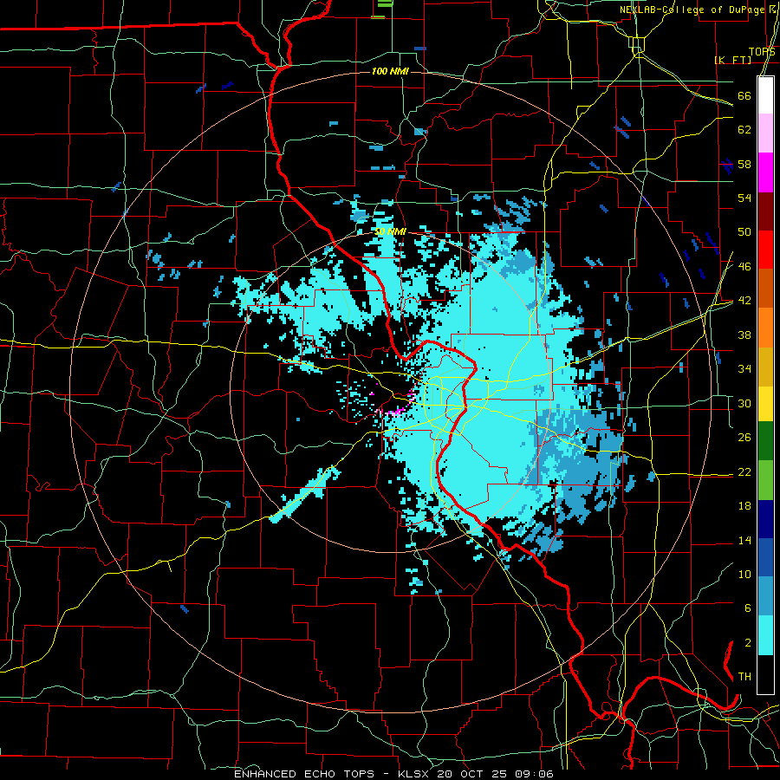
Task: Click the light pink 62 kft legend swatch
Action: click(x=765, y=133)
